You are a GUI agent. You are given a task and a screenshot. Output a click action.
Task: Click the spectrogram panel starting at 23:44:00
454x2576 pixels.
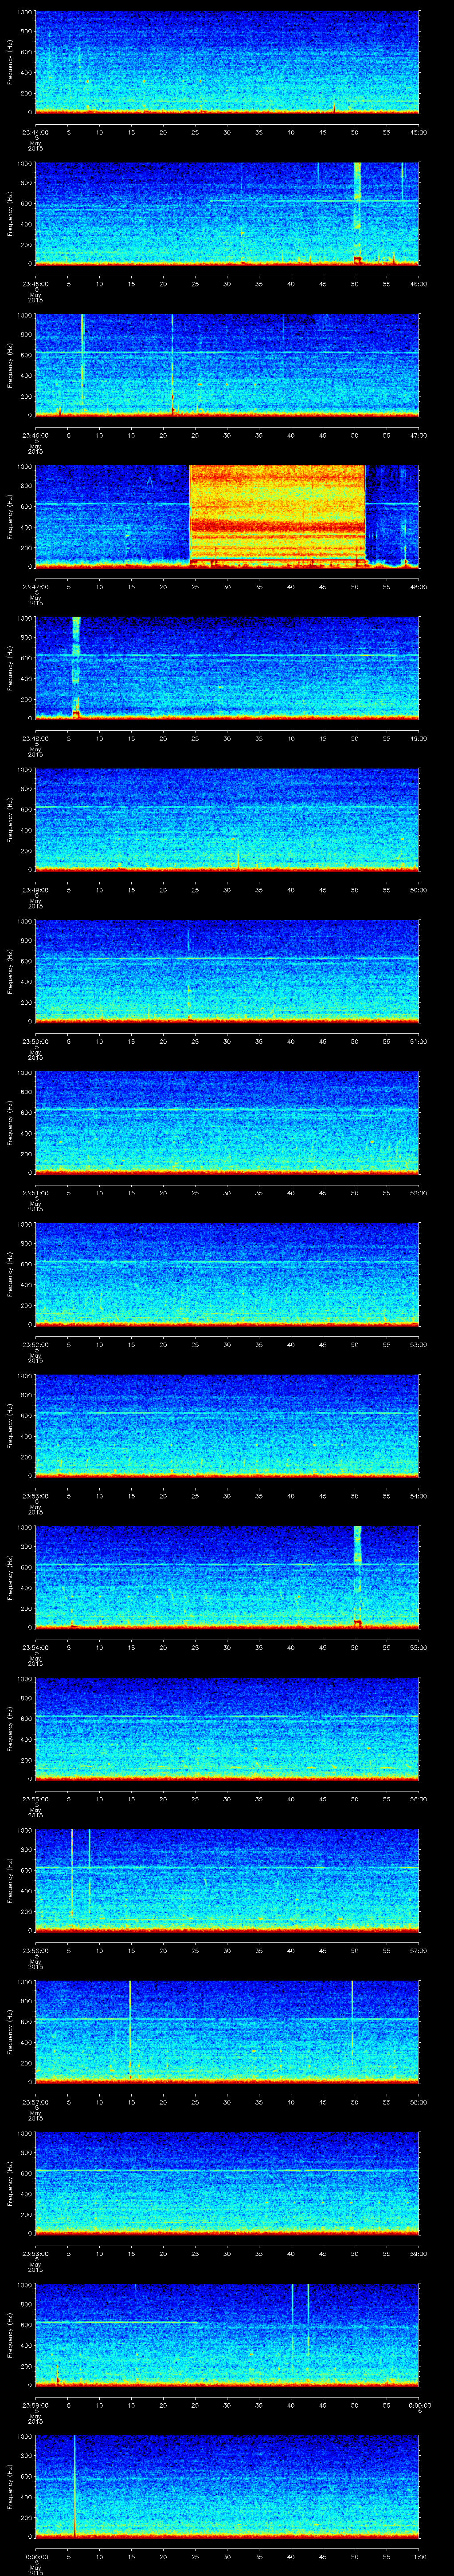pyautogui.click(x=227, y=62)
